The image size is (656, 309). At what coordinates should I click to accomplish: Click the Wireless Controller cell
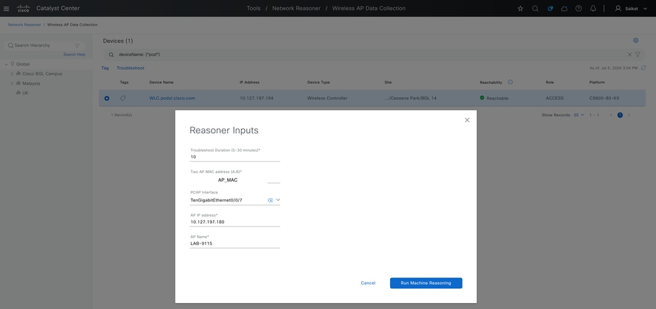[x=327, y=98]
